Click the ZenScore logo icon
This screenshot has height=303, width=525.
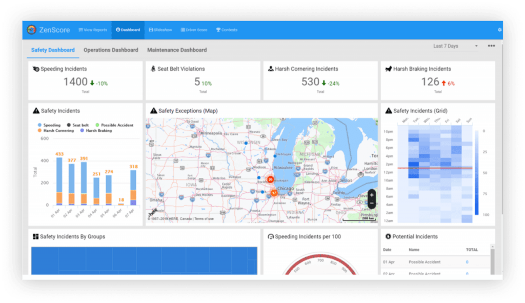pyautogui.click(x=31, y=30)
